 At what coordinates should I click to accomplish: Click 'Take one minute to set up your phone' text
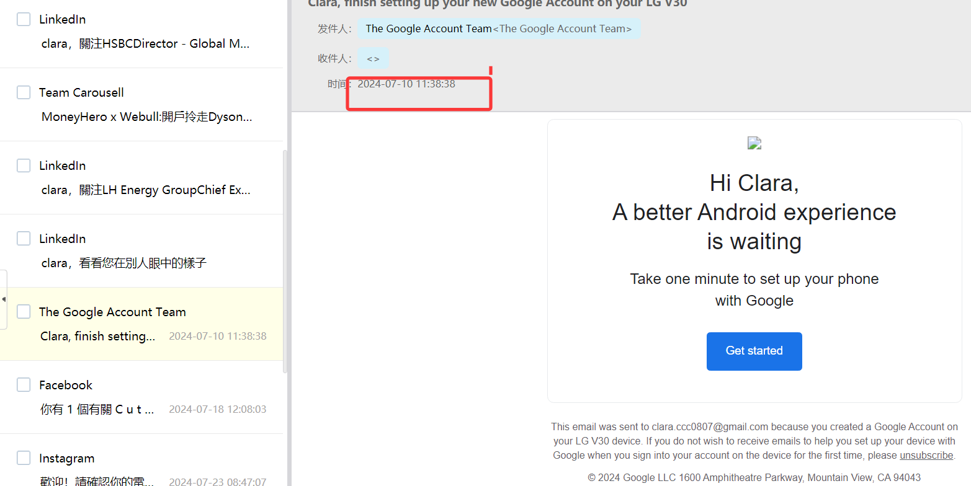click(754, 279)
